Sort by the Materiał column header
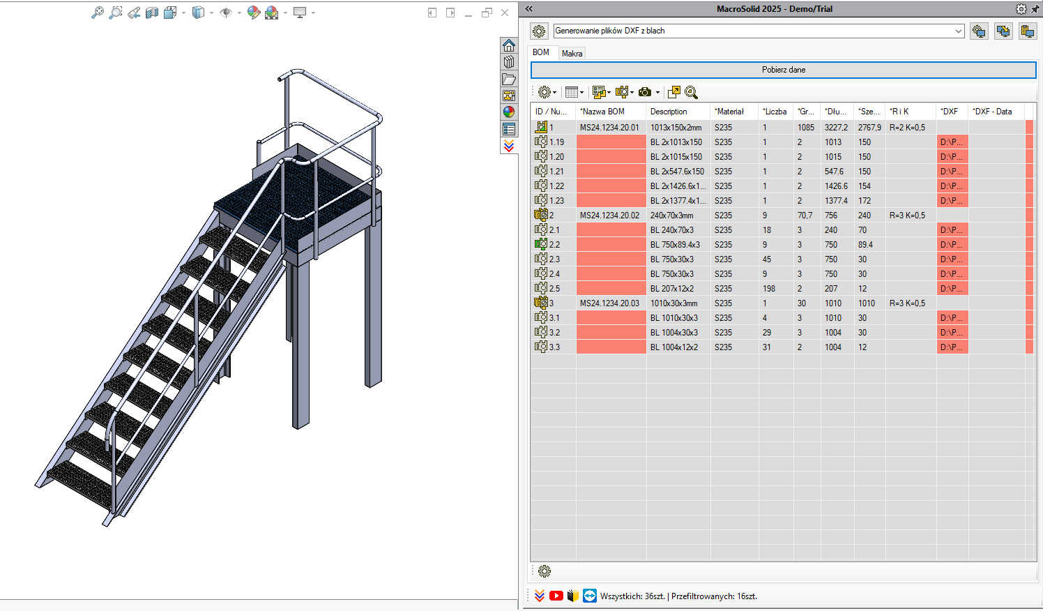This screenshot has height=611, width=1043. pyautogui.click(x=734, y=112)
